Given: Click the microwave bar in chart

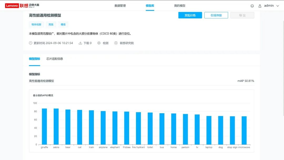Looking at the screenshot, I should [244, 130].
